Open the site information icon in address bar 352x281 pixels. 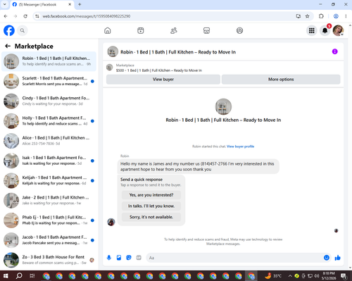37,16
